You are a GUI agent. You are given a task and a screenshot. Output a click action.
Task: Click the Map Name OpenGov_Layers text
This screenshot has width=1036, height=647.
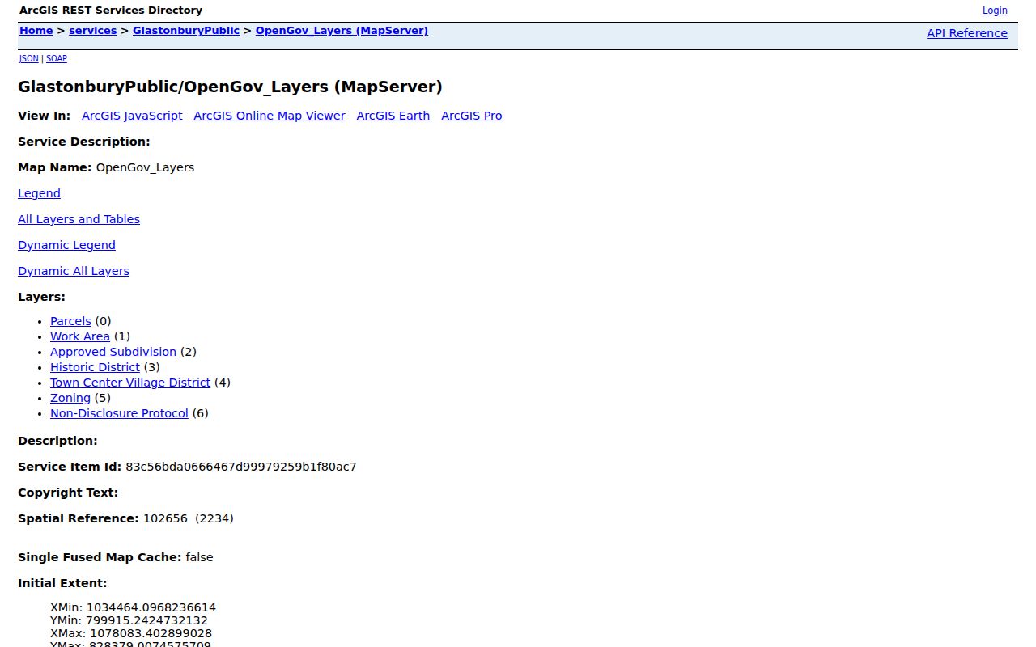(145, 167)
